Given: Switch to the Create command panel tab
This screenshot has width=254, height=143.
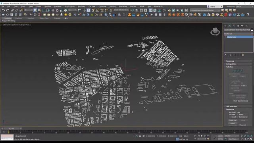Looking at the screenshot, I should click(225, 26).
